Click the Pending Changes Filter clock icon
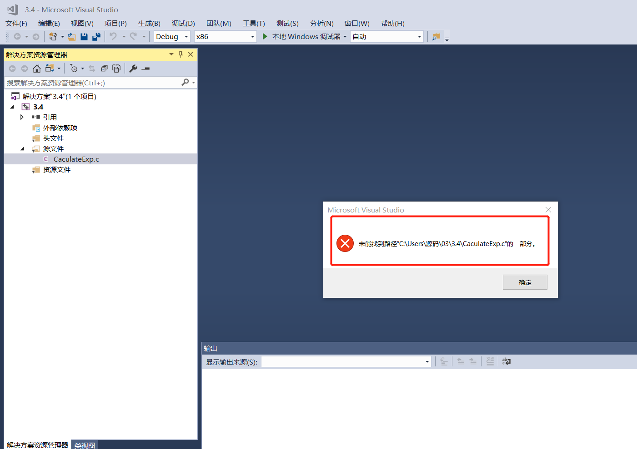This screenshot has width=637, height=449. tap(74, 69)
